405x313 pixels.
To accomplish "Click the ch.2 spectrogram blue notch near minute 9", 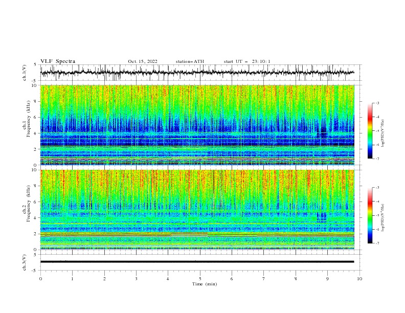I will [x=322, y=216].
